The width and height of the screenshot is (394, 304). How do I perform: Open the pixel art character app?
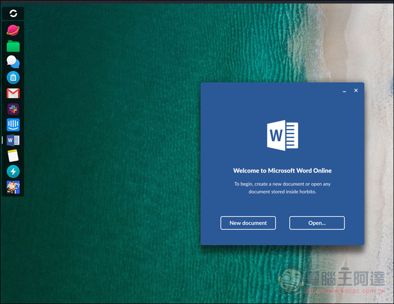(13, 187)
